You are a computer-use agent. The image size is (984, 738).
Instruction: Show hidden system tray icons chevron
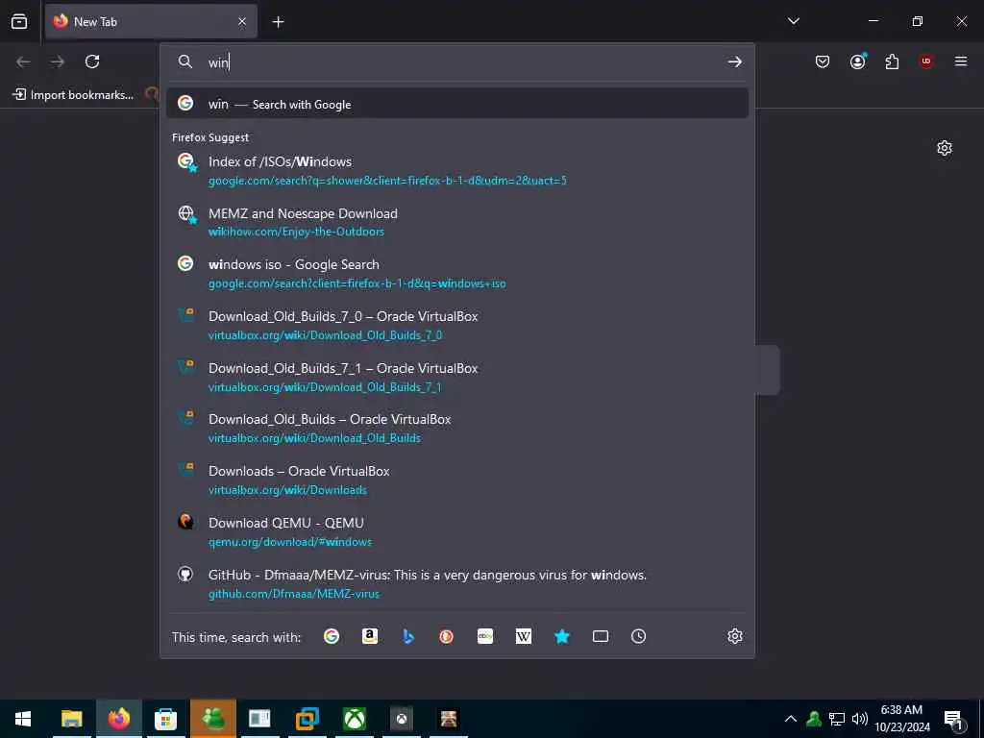[791, 719]
